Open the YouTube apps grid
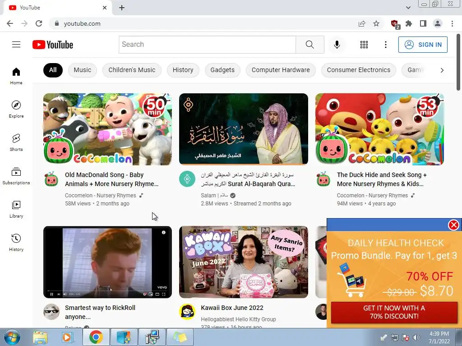462x346 pixels. point(364,45)
